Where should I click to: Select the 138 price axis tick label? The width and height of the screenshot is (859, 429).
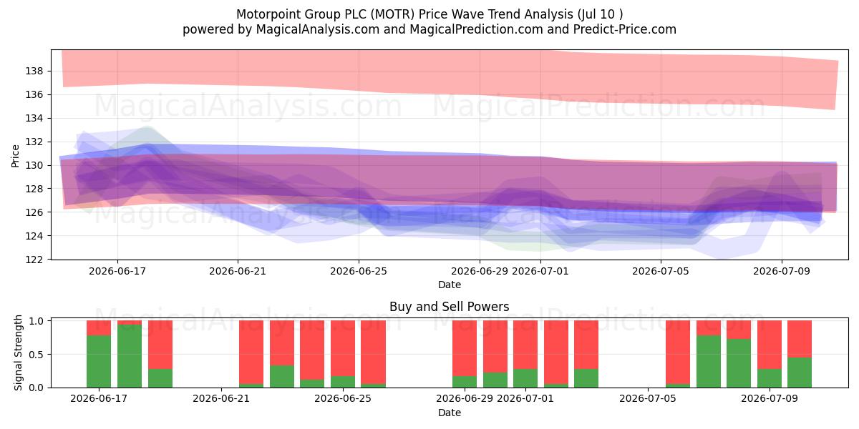click(34, 71)
